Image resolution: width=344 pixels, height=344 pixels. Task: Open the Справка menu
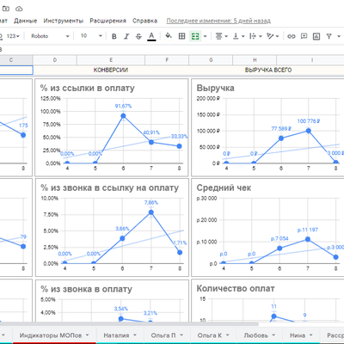tap(144, 21)
